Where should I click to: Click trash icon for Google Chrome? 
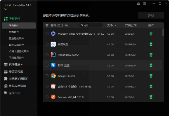(151, 76)
